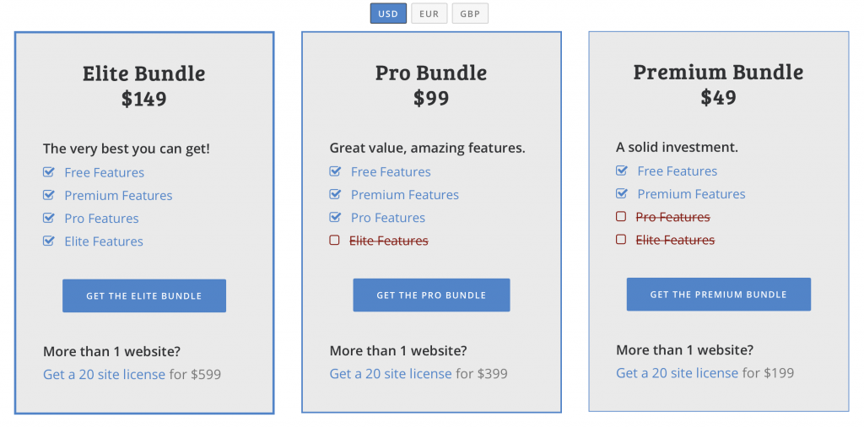Open the $599 Elite 20 site license link

click(x=104, y=374)
